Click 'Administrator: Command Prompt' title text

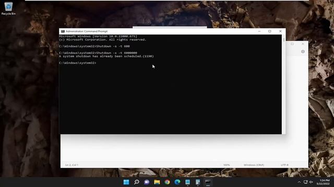(87, 31)
